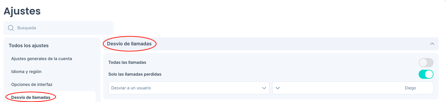The width and height of the screenshot is (446, 102).
Task: Select Desvío de llamadas in sidebar
Action: pos(31,98)
